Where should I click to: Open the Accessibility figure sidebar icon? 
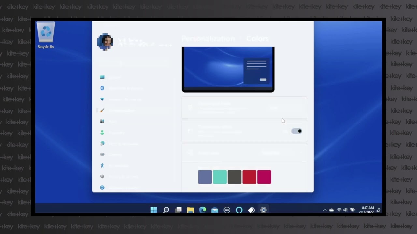(x=102, y=165)
